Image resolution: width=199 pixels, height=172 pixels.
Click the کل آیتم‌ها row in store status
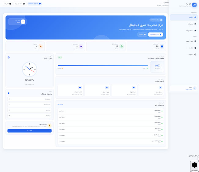30,116
